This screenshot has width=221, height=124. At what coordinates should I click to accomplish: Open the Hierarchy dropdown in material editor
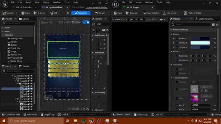(x=170, y=13)
